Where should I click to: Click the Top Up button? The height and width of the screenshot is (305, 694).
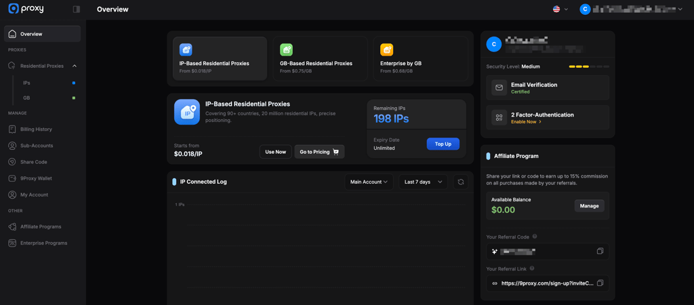pyautogui.click(x=443, y=144)
